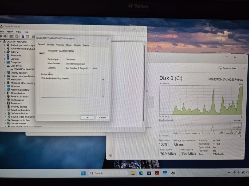Expand the Bluetooth category chevron
This screenshot has width=249, height=186.
click(5, 56)
